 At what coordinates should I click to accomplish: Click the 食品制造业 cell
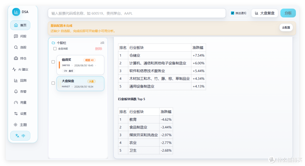143,127
